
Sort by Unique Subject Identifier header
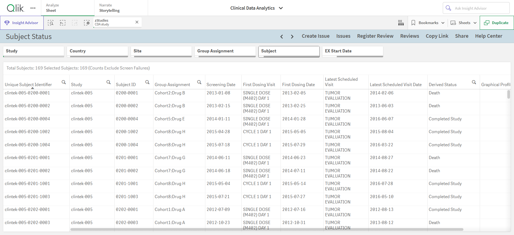tap(28, 84)
